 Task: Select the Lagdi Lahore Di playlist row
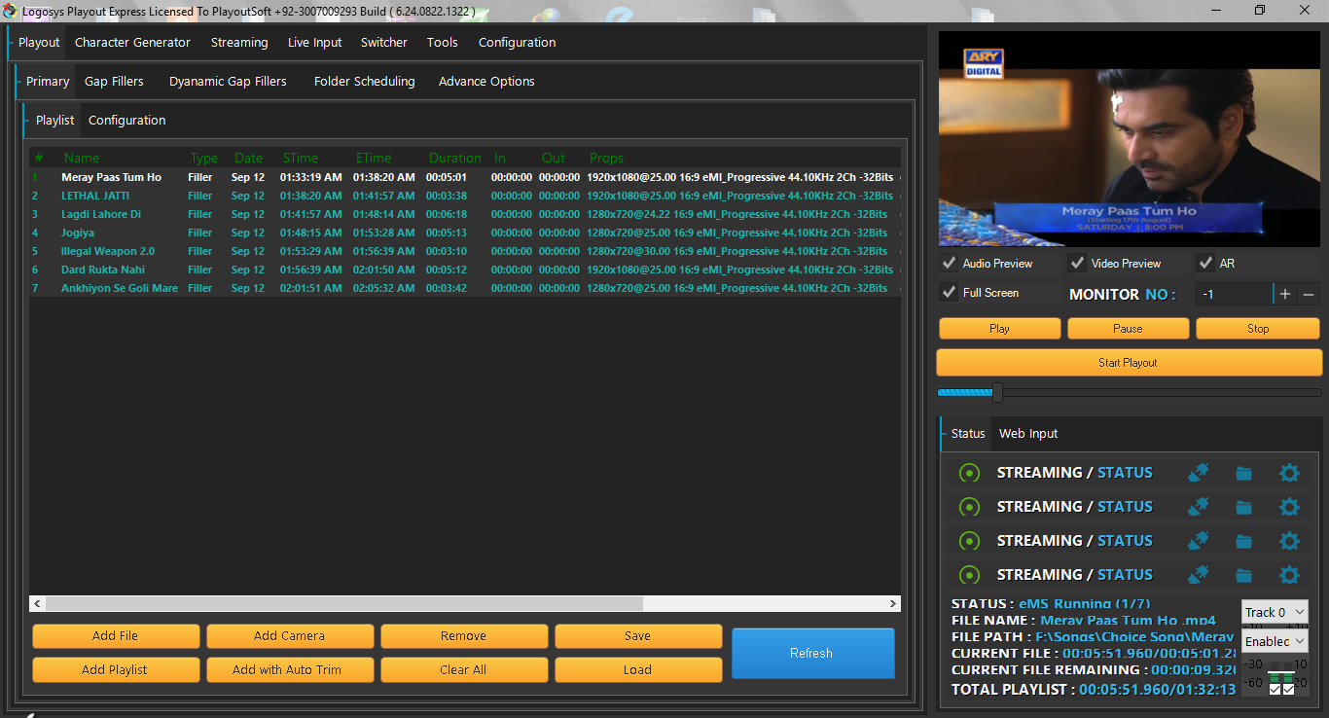pos(101,214)
